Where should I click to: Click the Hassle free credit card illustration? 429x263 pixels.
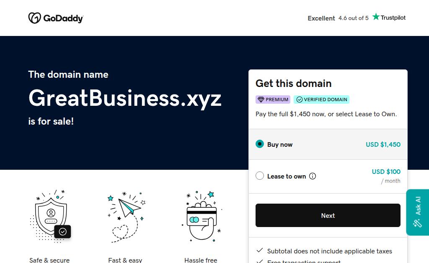[x=202, y=216]
